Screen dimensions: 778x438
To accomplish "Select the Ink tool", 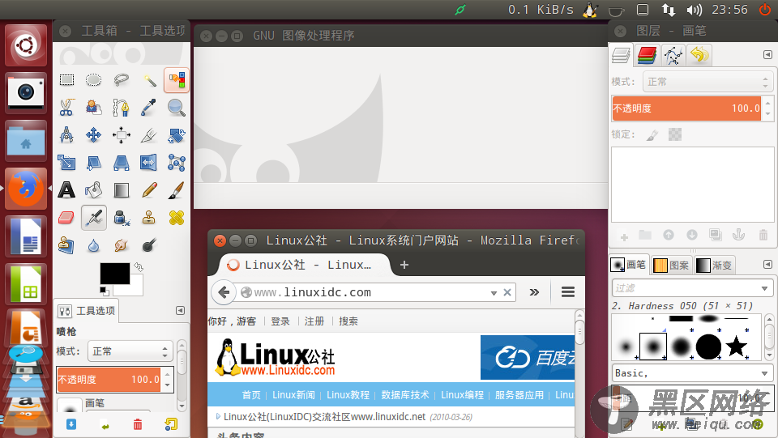I will (x=121, y=218).
